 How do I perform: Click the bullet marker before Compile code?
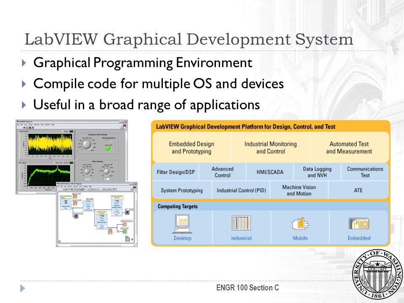[x=24, y=84]
